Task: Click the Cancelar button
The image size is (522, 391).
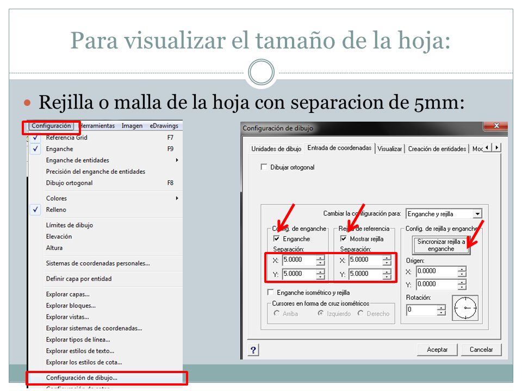Action: tap(481, 349)
